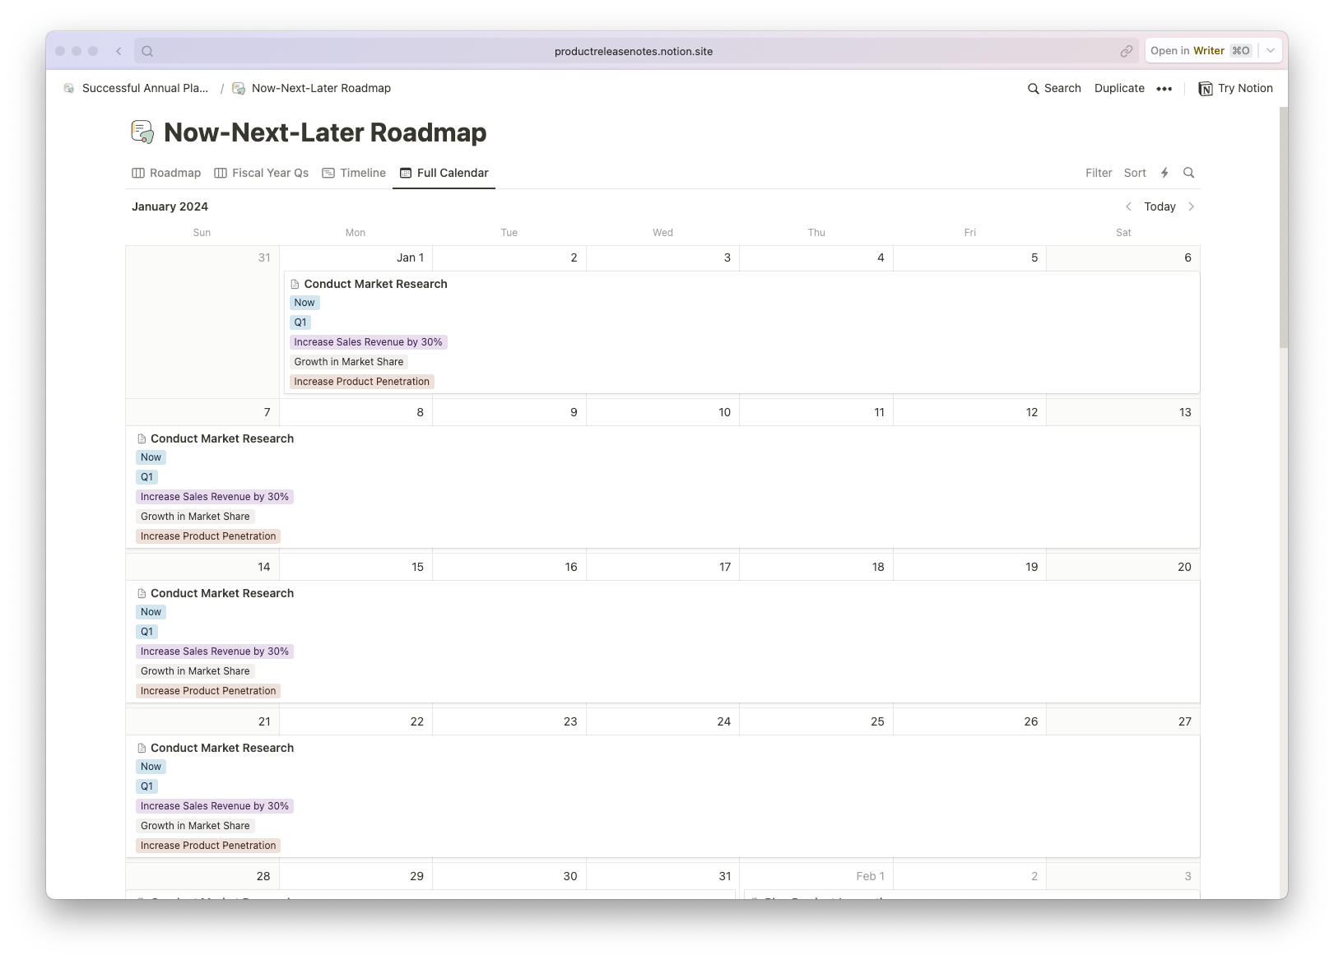Go to previous month with left chevron
Viewport: 1334px width, 960px height.
[1128, 206]
